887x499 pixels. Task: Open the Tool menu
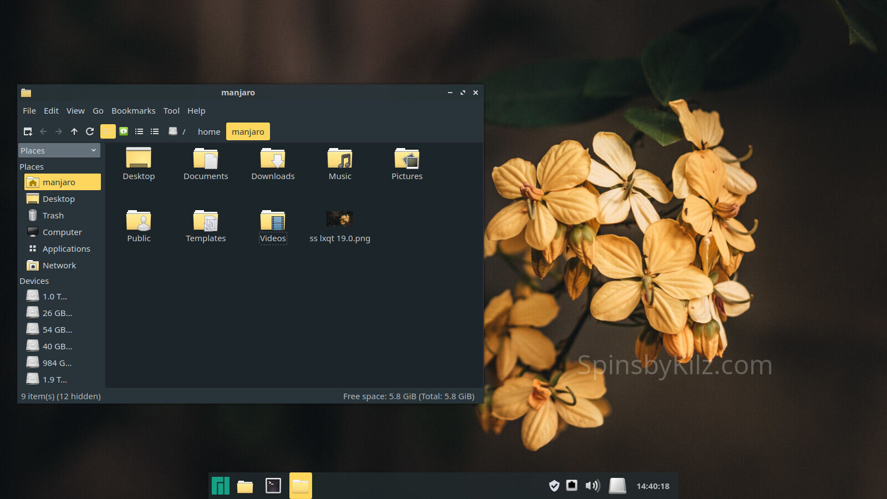171,111
